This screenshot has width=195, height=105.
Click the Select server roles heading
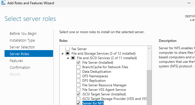(30, 19)
